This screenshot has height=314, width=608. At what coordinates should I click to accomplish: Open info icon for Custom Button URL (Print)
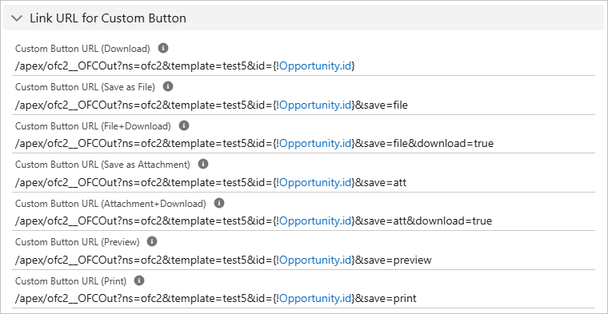139,280
